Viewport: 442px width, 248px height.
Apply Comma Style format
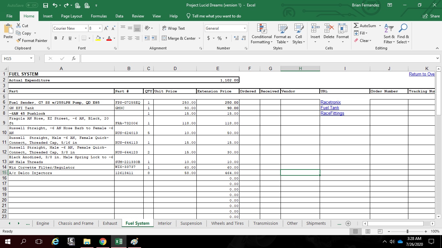[x=227, y=38]
